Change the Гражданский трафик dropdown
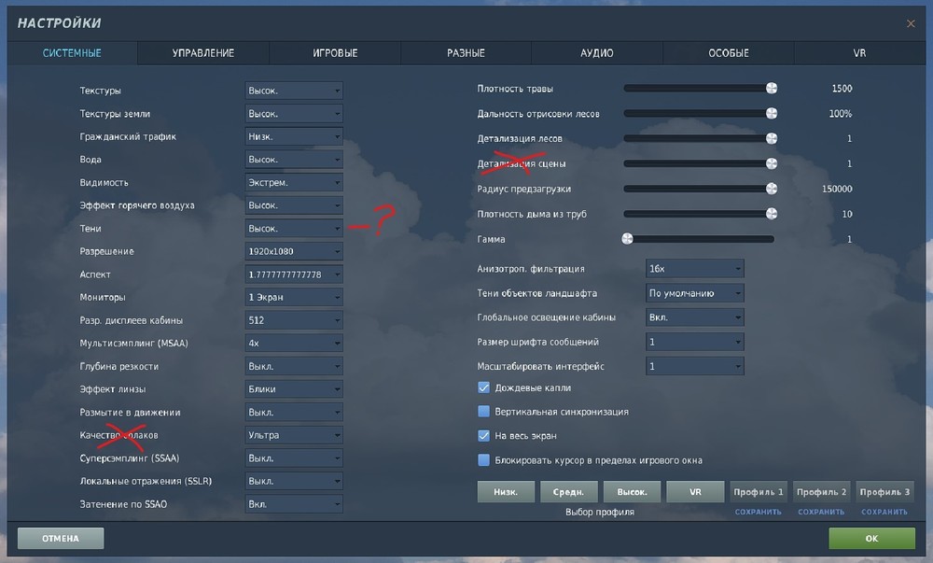This screenshot has width=933, height=563. 293,136
